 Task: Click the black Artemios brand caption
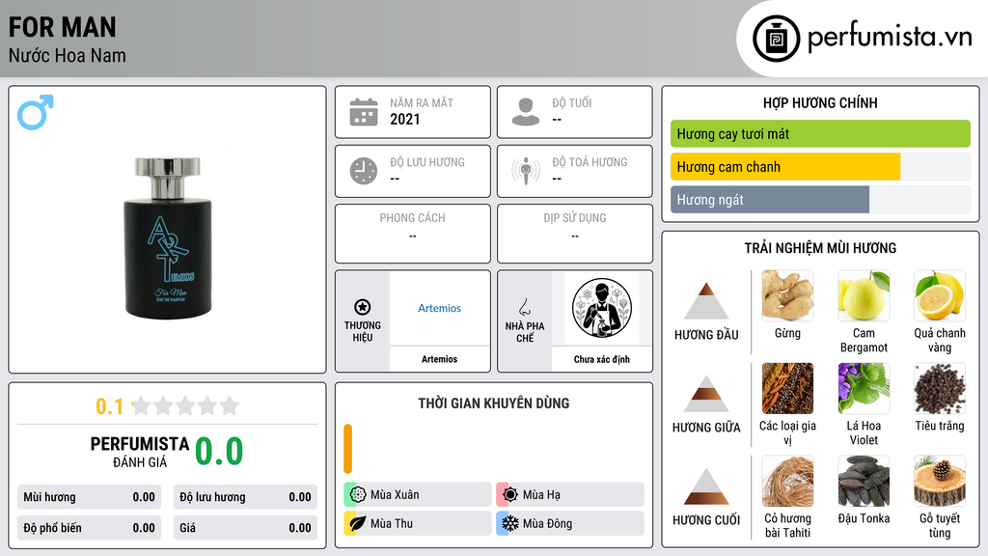click(x=439, y=359)
